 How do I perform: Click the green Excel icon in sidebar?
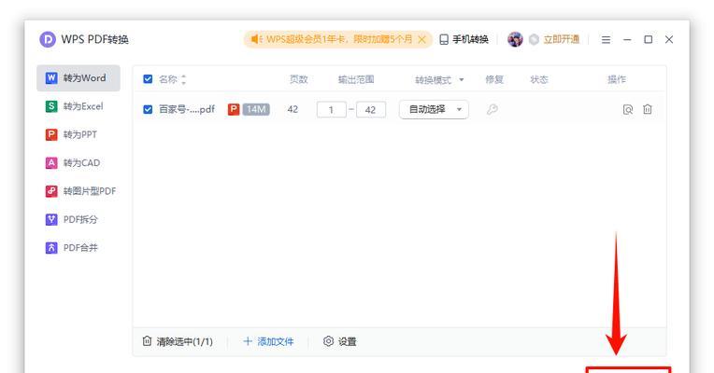[x=51, y=106]
